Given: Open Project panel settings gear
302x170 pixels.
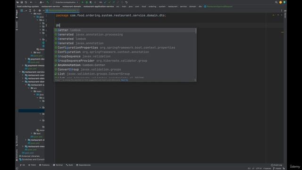Looking at the screenshot, I should (x=40, y=10).
